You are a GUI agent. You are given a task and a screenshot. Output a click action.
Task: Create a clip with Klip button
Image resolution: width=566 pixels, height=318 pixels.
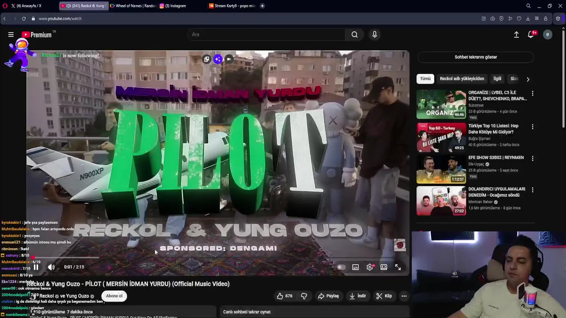point(384,296)
